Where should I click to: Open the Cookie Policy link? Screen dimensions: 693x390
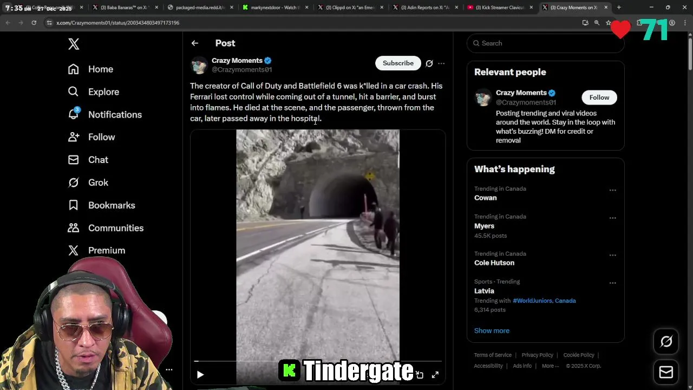[579, 355]
